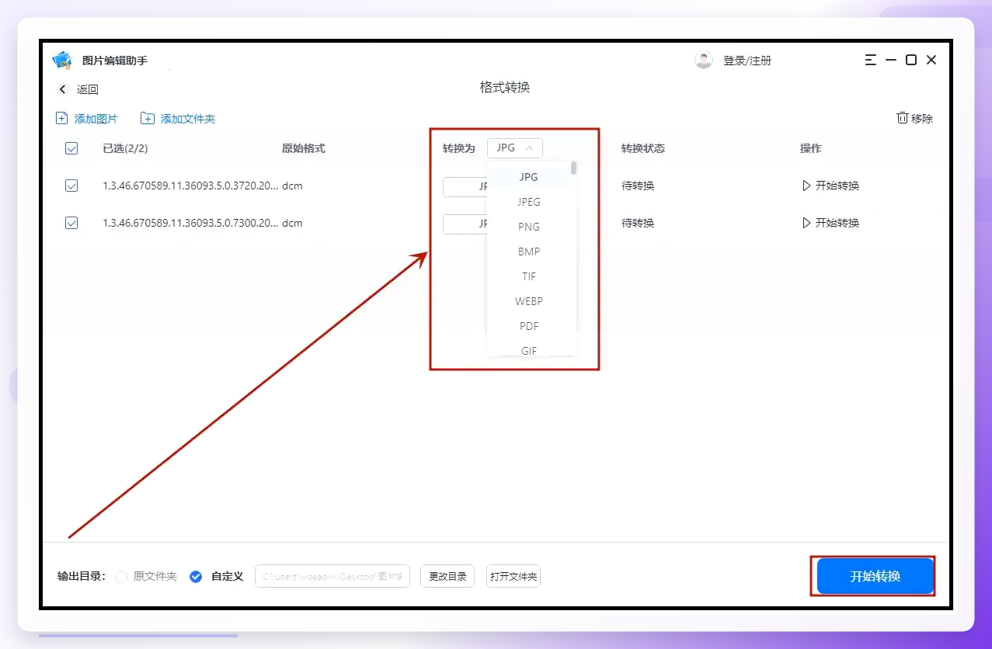Choose PNG from the format list
Image resolution: width=992 pixels, height=649 pixels.
click(x=529, y=227)
